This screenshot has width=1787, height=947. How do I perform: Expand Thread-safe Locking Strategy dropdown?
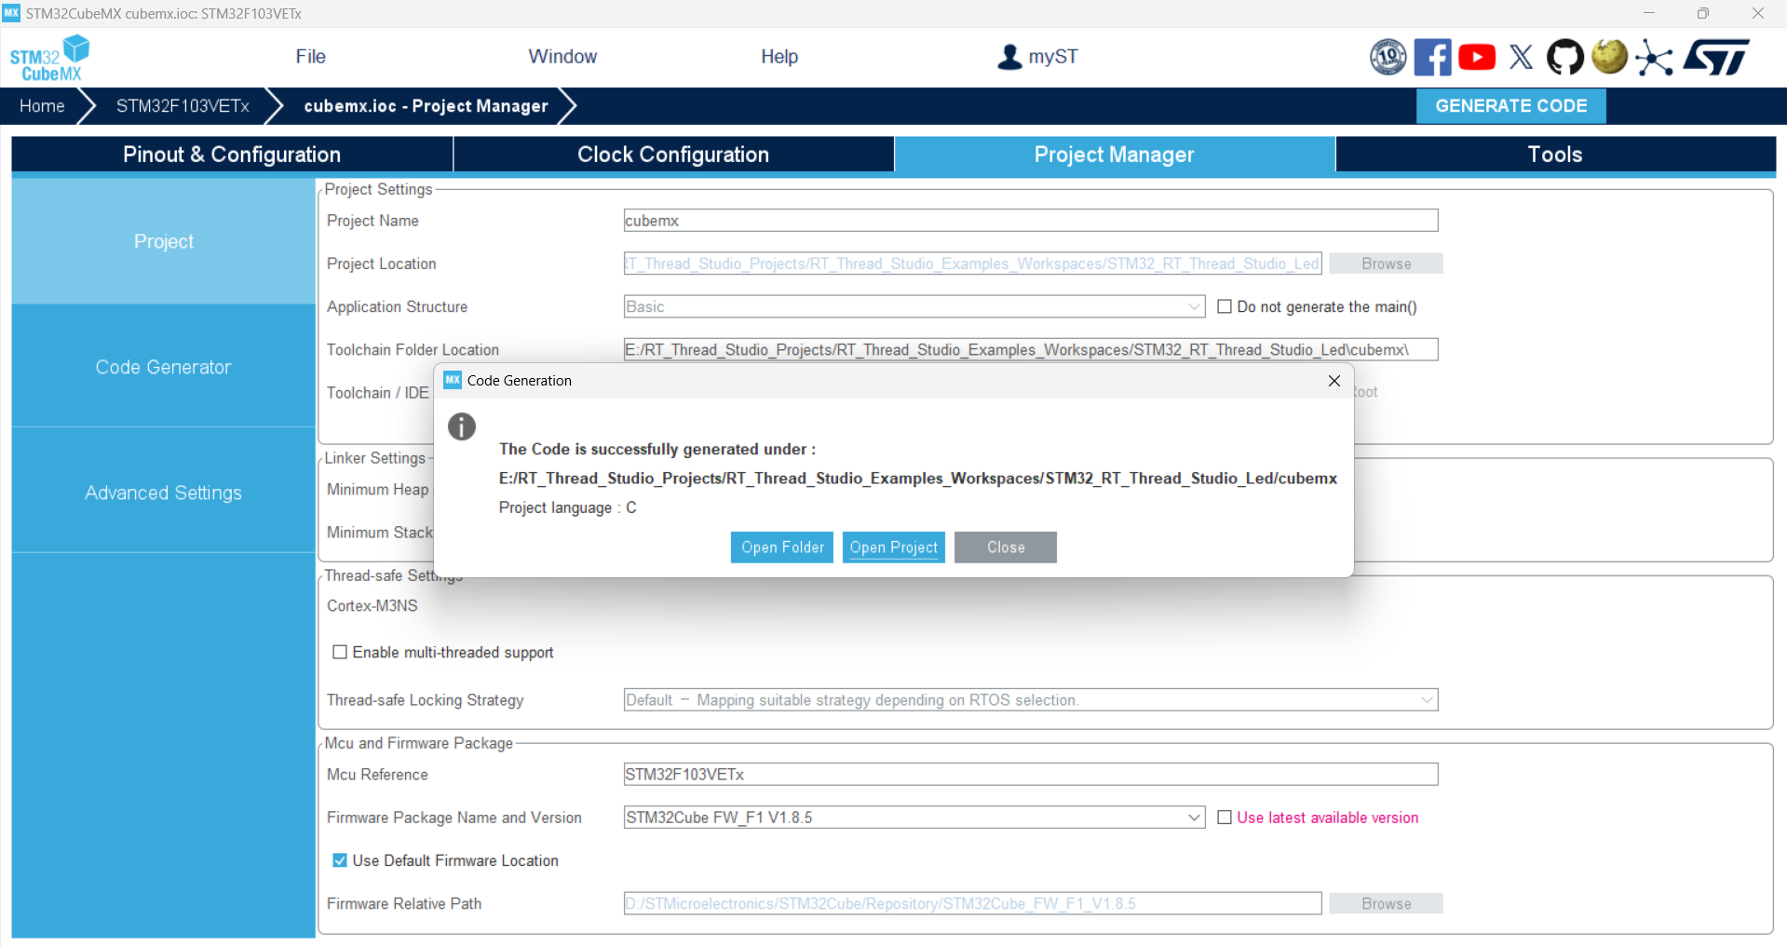1427,699
